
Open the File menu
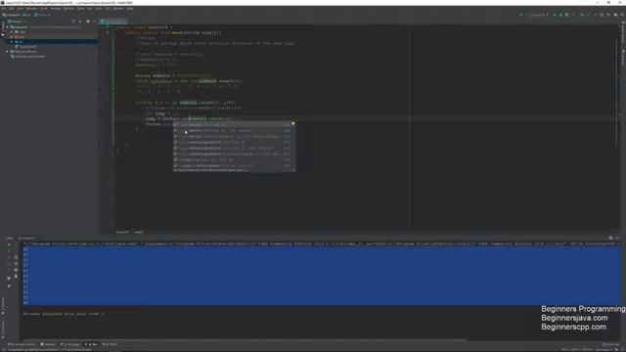(3, 9)
